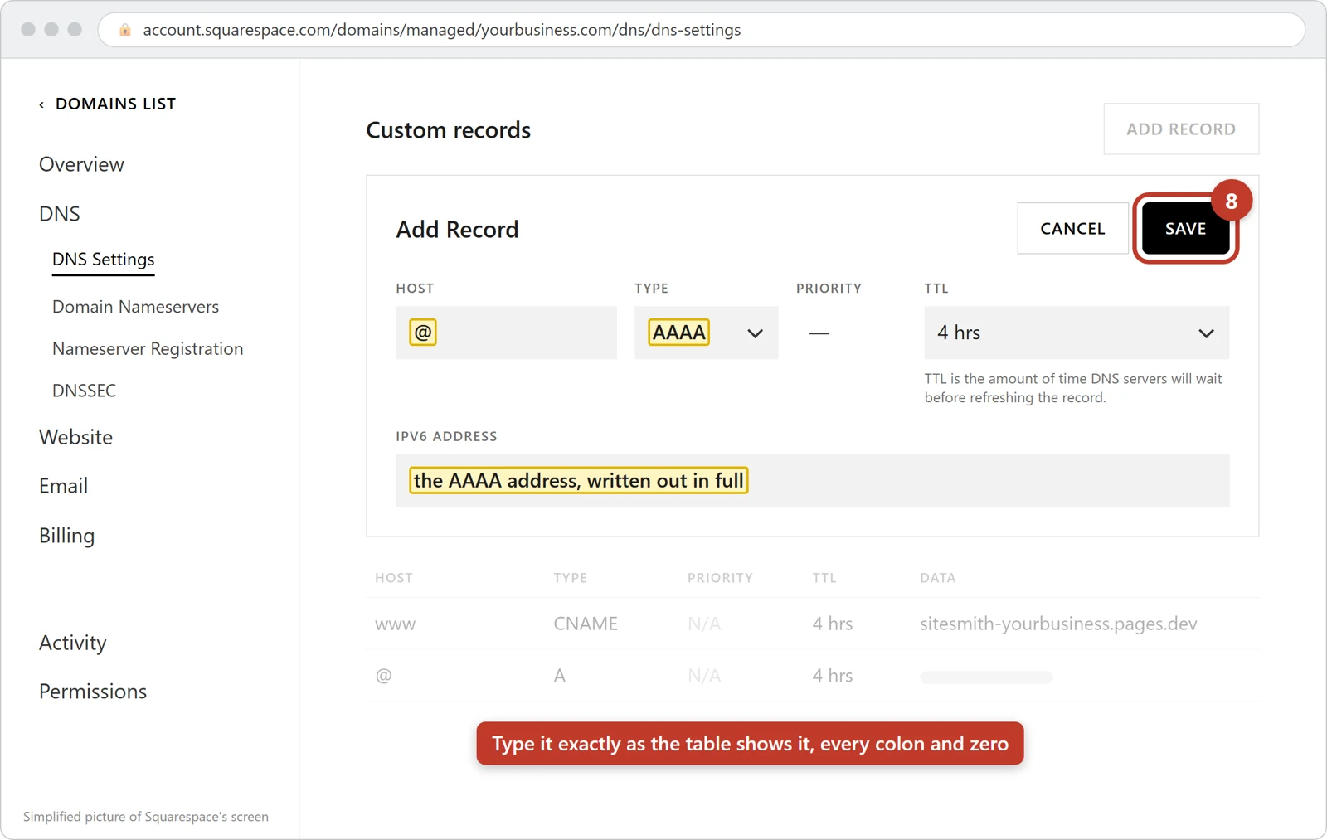Open the Overview section in the sidebar
This screenshot has height=840, width=1327.
[81, 164]
